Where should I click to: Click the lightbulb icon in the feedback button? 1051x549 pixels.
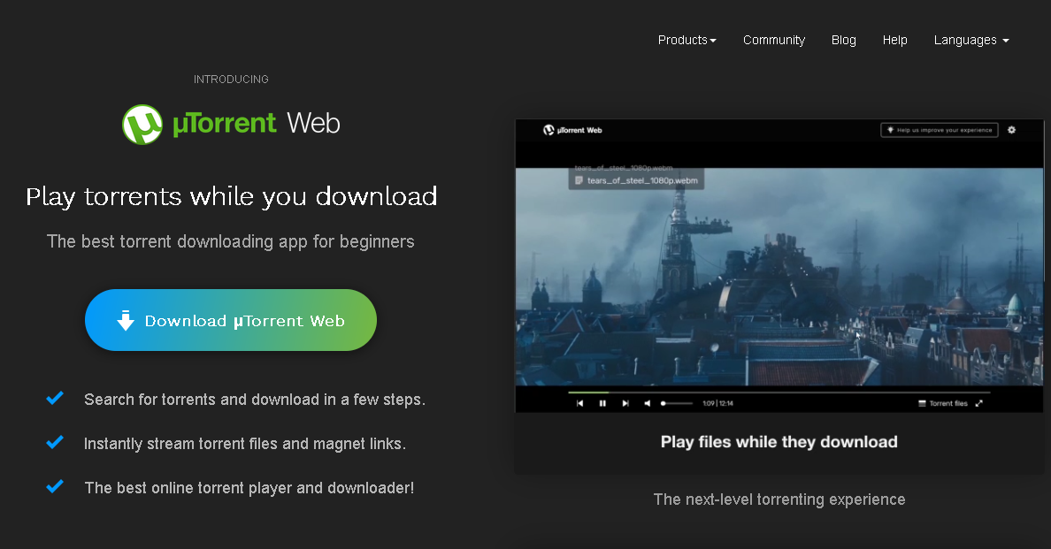[x=890, y=130]
